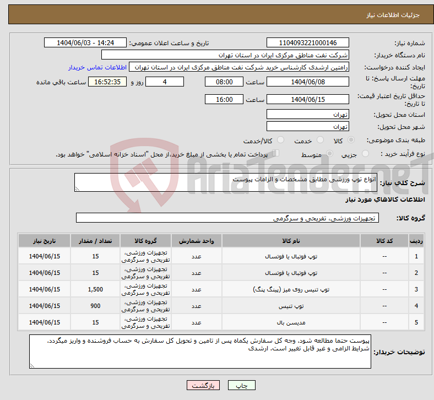The width and height of the screenshot is (434, 400).
Task: Select the کالا radio button
Action: 351,140
